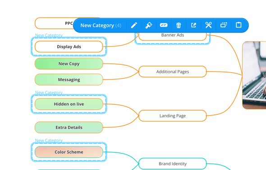Select the Hidden on live node
266x170 pixels.
click(69, 104)
